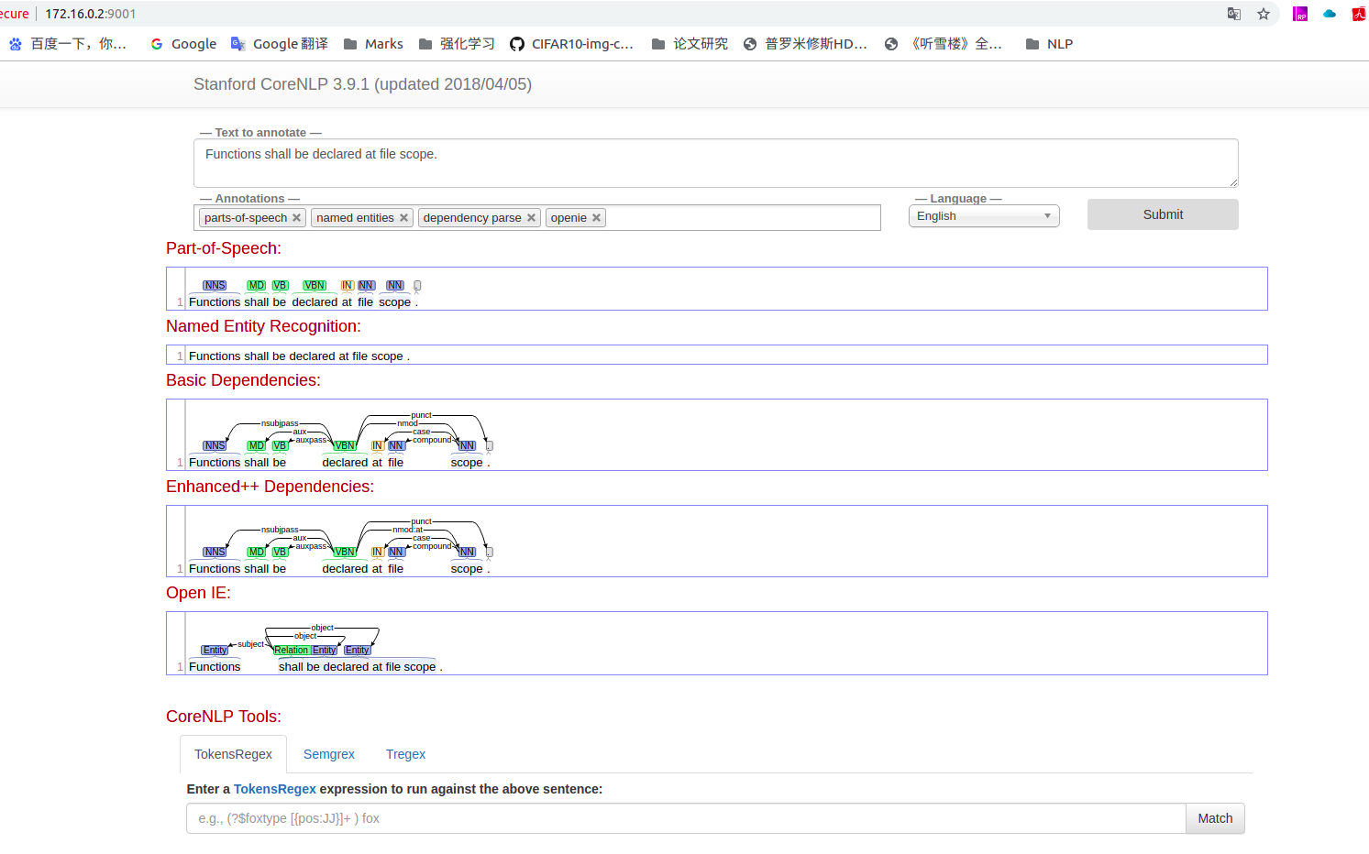The height and width of the screenshot is (854, 1369).
Task: Remove the named entities annotator tag
Action: 403,218
